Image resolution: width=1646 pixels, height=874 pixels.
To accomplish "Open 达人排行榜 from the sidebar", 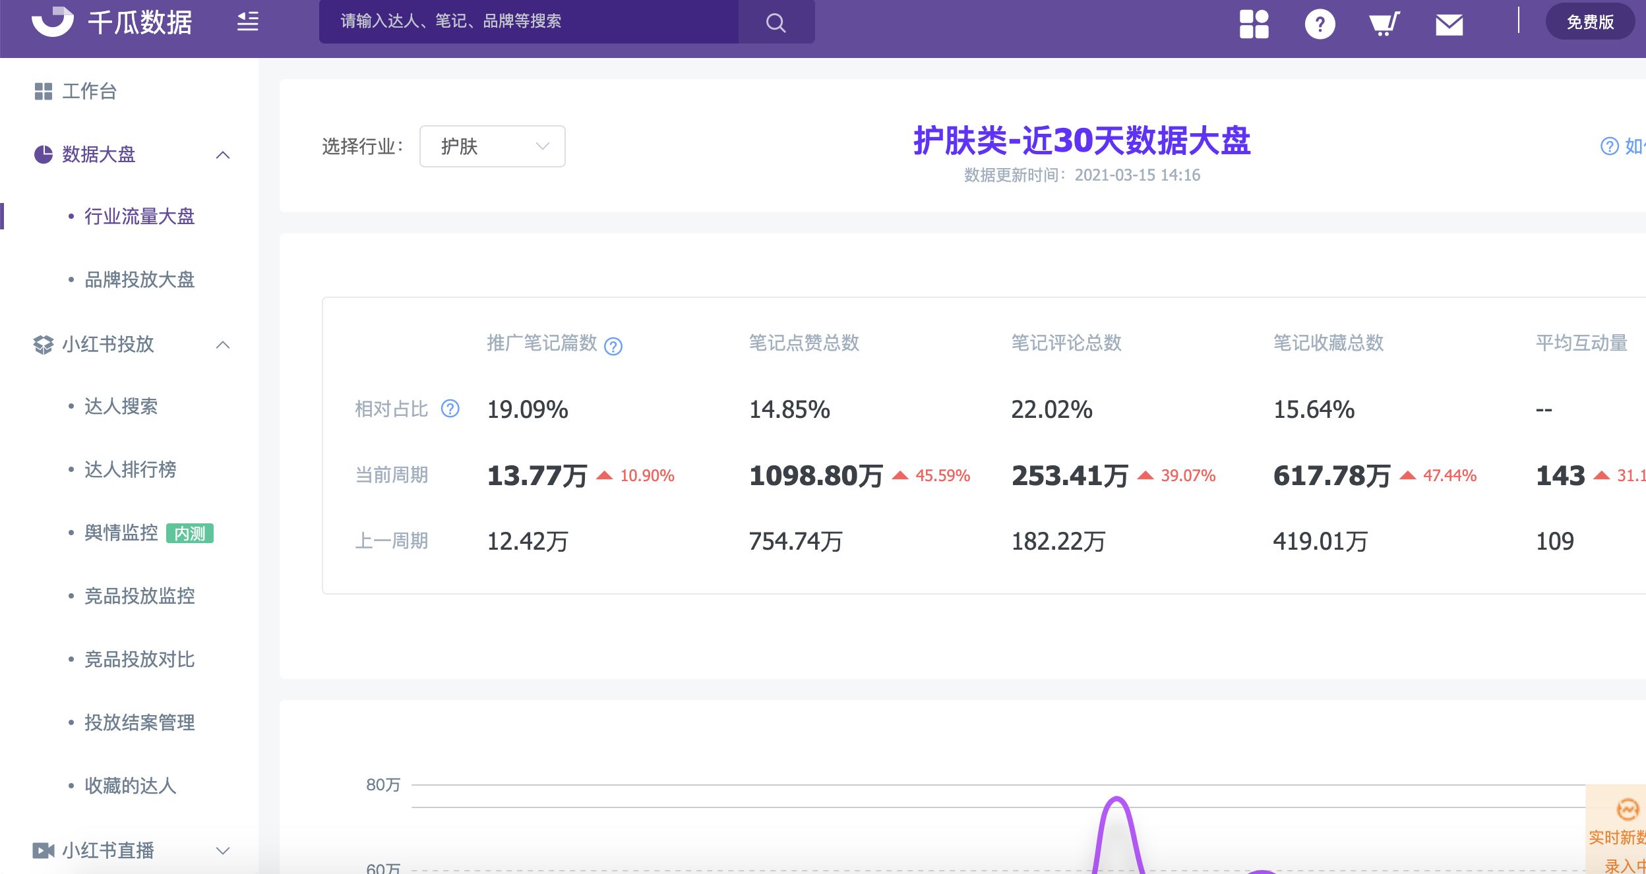I will (x=130, y=470).
